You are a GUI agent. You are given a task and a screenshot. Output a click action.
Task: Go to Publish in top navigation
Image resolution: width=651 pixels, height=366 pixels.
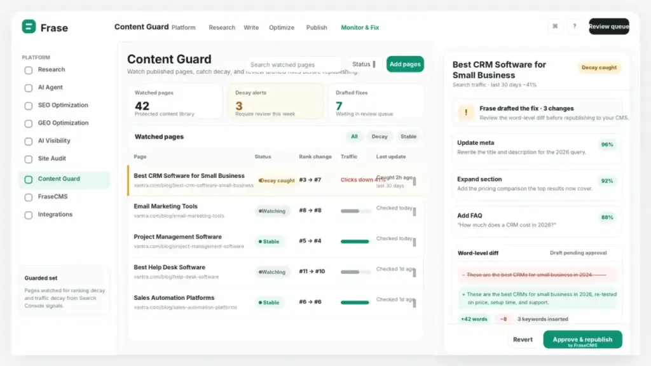[317, 27]
